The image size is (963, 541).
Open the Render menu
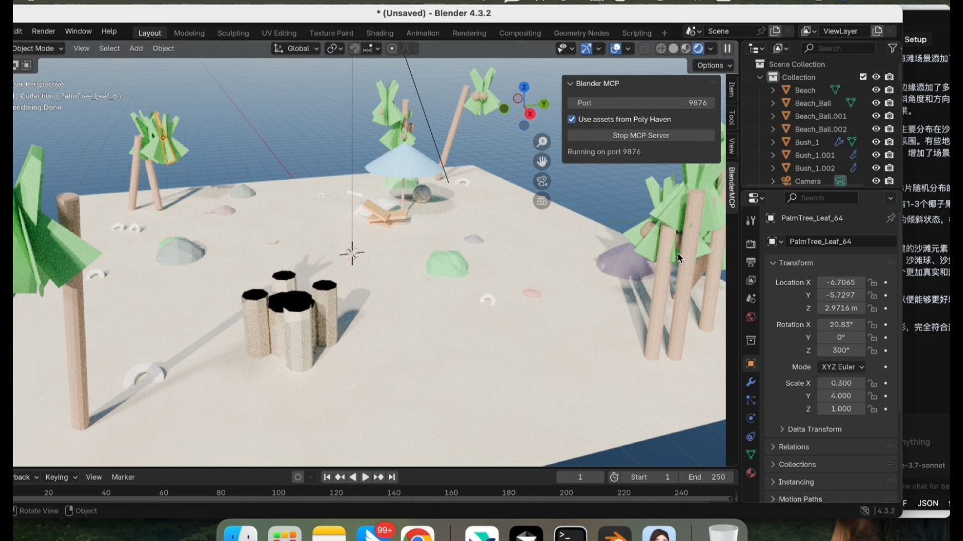pyautogui.click(x=43, y=31)
